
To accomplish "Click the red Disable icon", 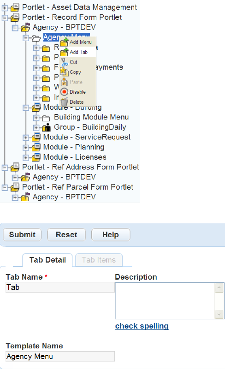I will click(64, 92).
